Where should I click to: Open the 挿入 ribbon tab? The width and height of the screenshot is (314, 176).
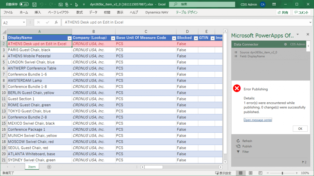coord(38,12)
